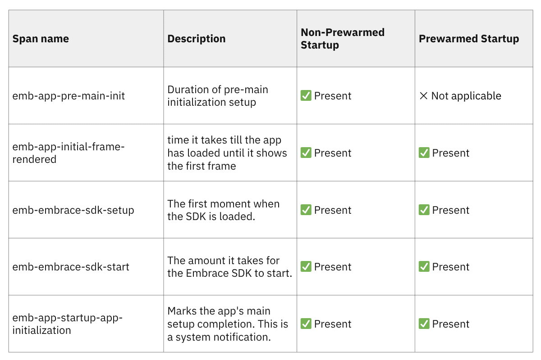Screen dimensions: 541x360
Task: Click green checkmark for emb-app-startup-app-initialization Non-Prewarmed Startup
Action: point(306,324)
